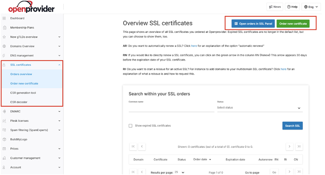Click the globe icon beside Domains Overview
This screenshot has width=325, height=175.
point(4,46)
